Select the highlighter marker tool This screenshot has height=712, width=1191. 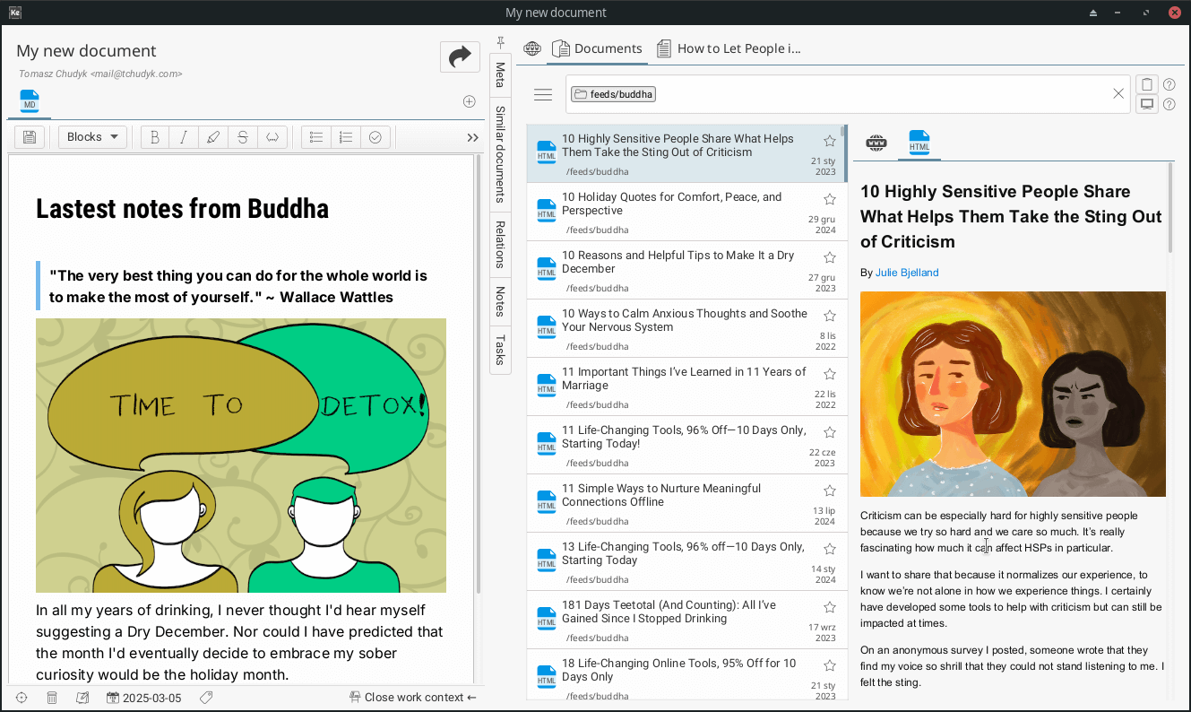tap(212, 137)
